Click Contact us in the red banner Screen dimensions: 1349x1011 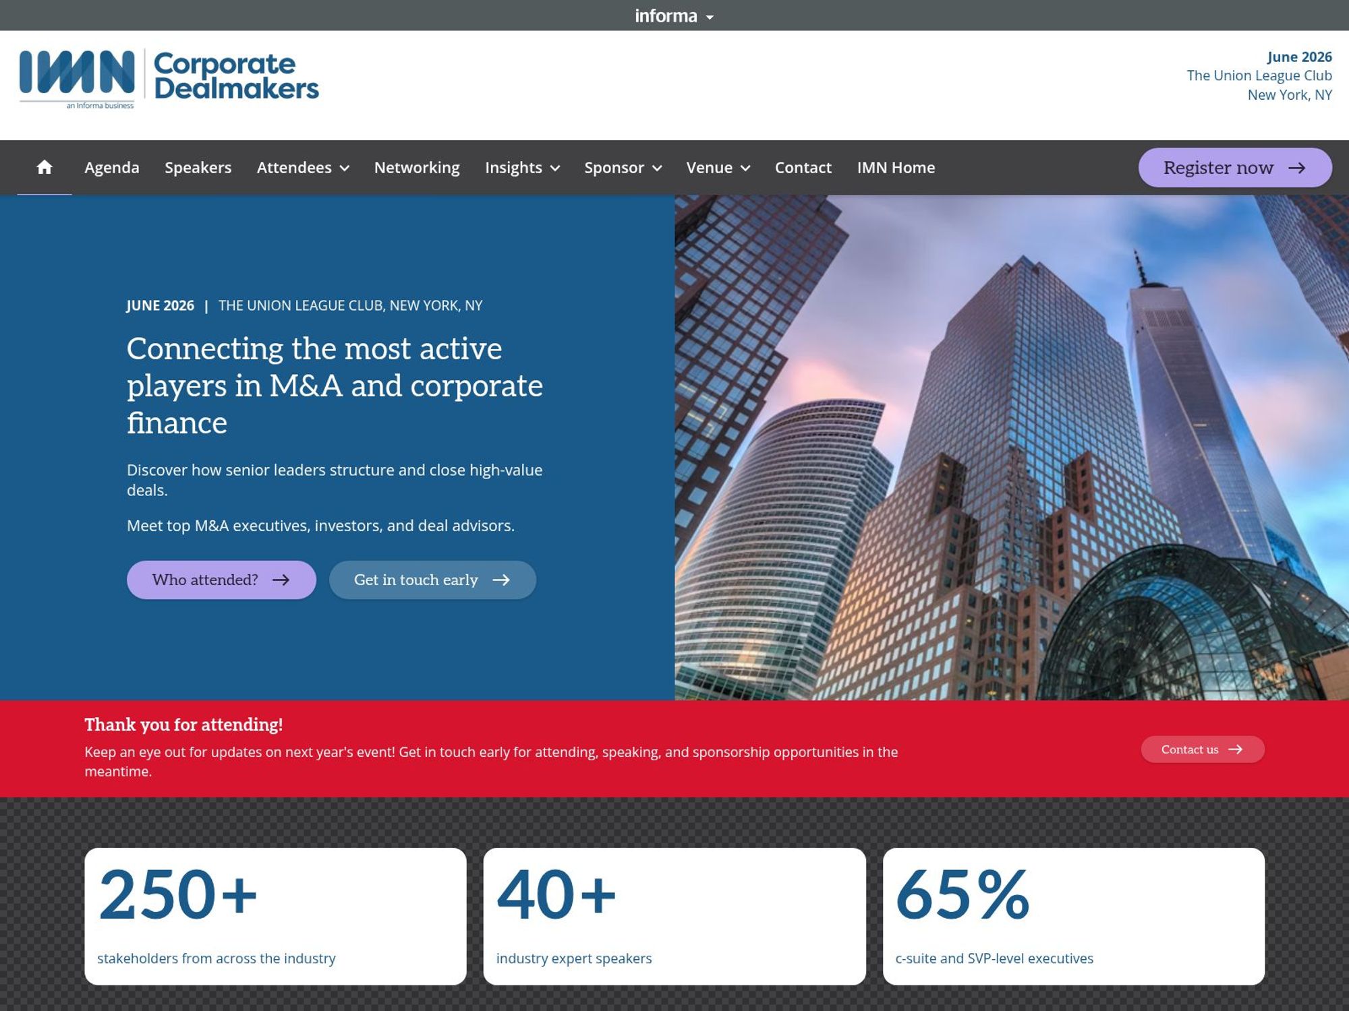1203,749
